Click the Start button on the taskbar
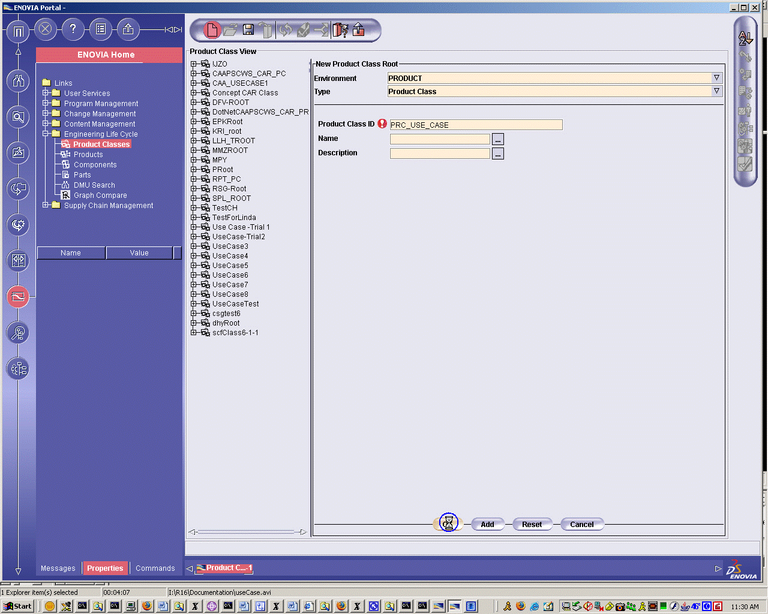 [x=17, y=606]
